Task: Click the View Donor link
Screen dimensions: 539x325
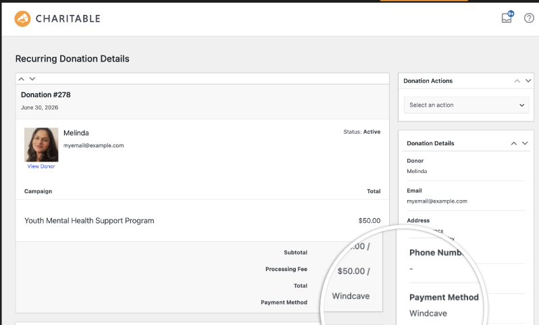Action: (x=41, y=166)
